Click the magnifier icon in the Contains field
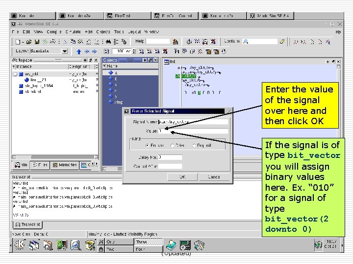 pos(246,41)
